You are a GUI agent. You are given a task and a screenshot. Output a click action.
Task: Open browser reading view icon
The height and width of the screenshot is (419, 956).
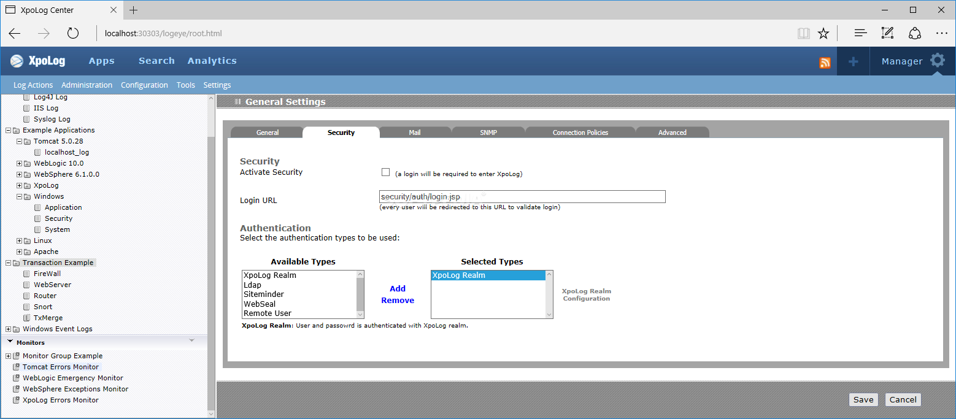(804, 33)
